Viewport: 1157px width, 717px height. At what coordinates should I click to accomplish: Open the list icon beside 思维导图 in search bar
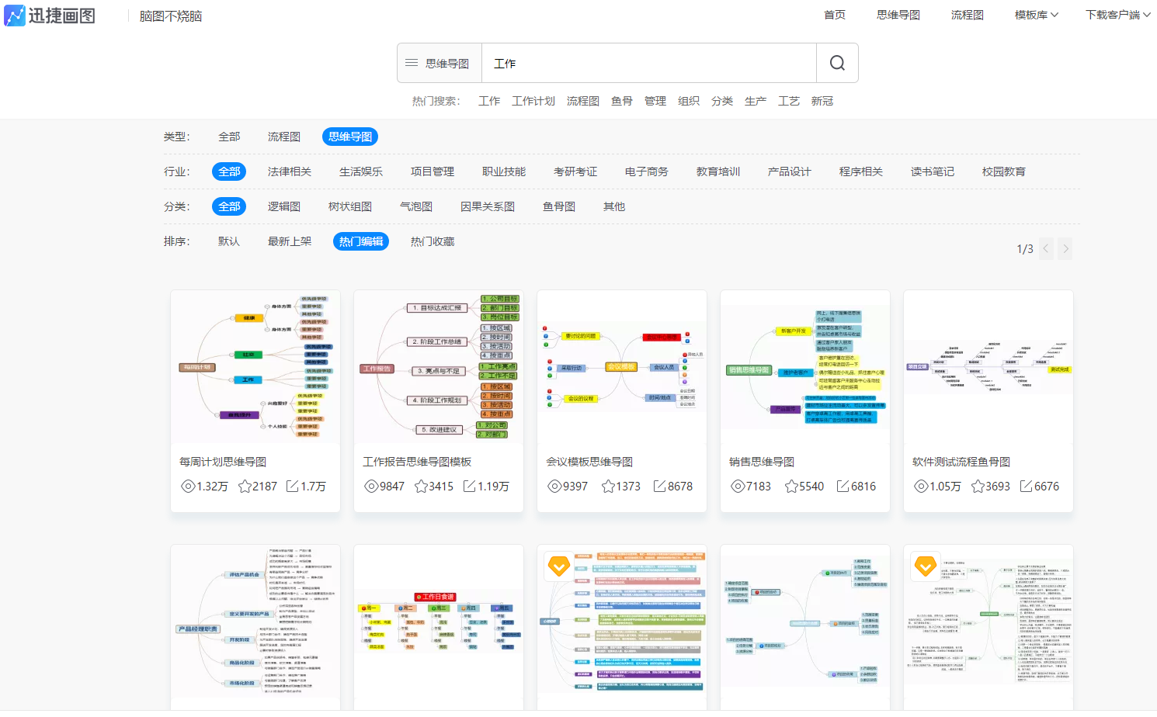[412, 62]
